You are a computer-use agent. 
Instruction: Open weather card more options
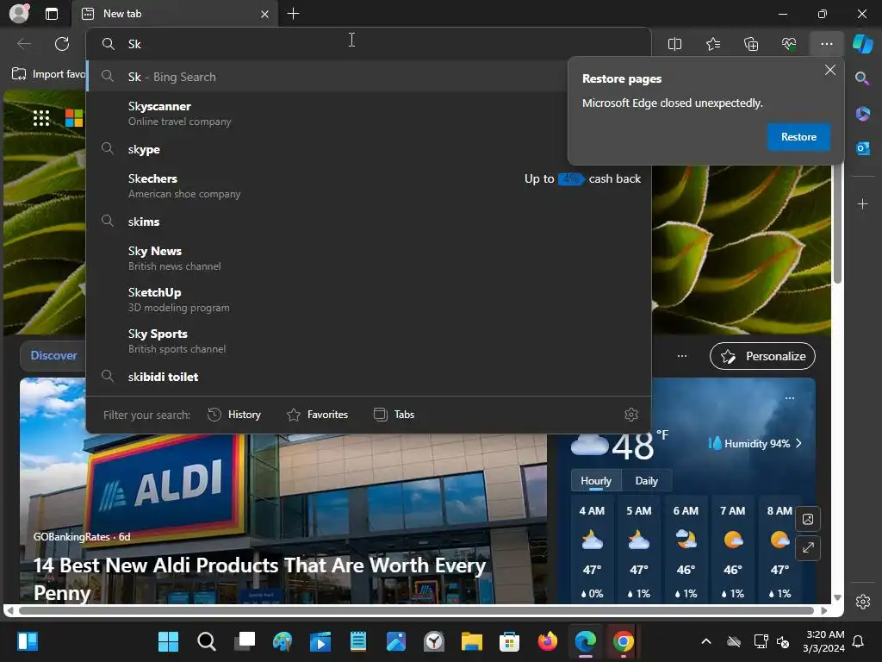coord(790,398)
